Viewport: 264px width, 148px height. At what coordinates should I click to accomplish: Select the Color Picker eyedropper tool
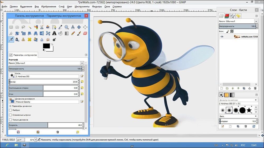(x=60, y=27)
